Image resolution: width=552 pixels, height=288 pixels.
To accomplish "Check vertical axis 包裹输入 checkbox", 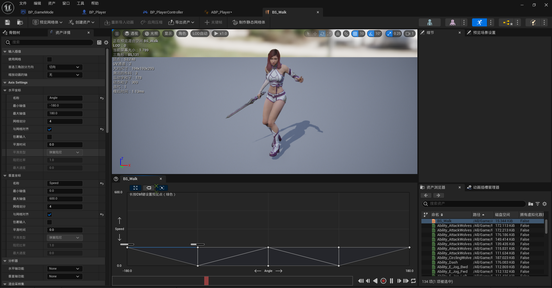I will (x=49, y=222).
